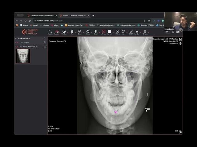Open the Gmail bookmark
This screenshot has width=197, height=147.
coord(34,25)
